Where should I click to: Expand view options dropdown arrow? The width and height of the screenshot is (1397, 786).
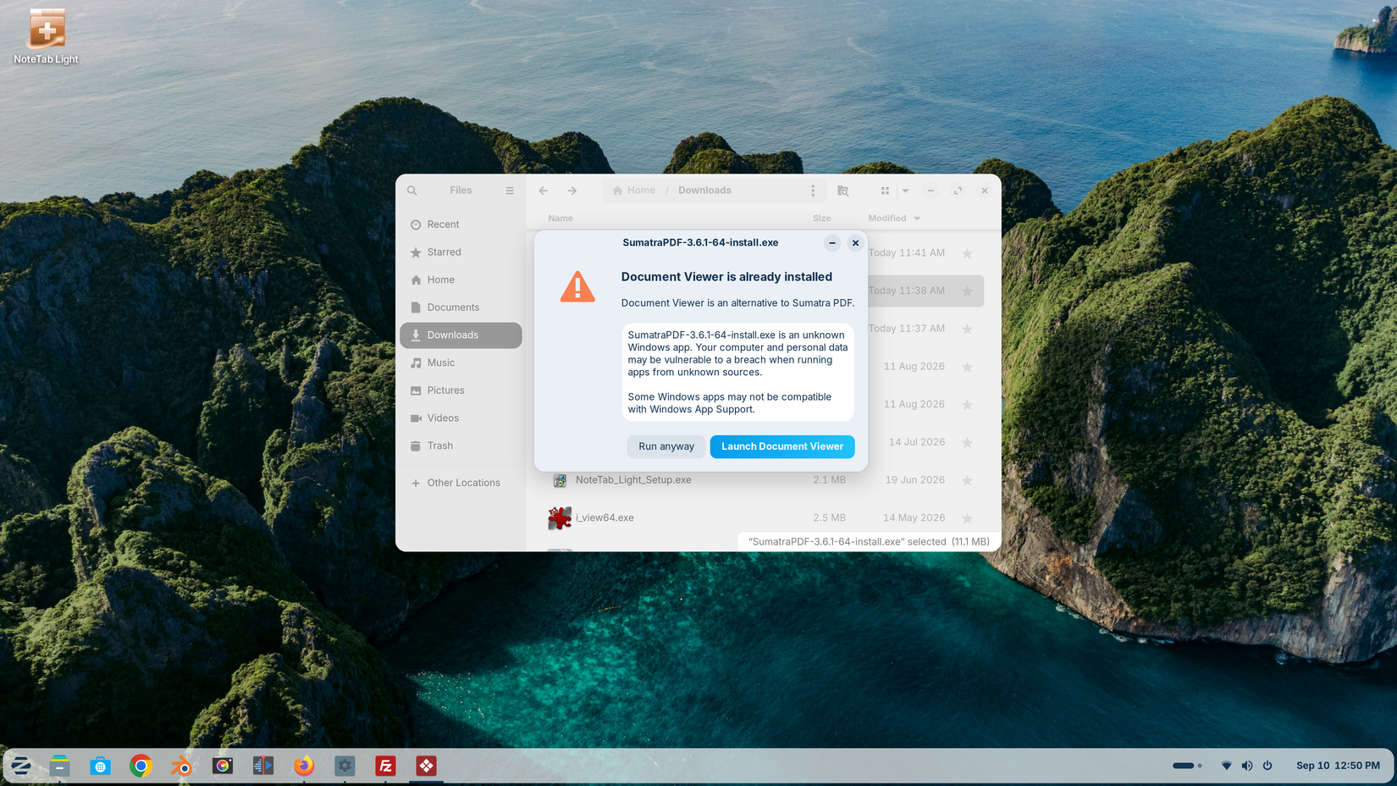click(905, 191)
